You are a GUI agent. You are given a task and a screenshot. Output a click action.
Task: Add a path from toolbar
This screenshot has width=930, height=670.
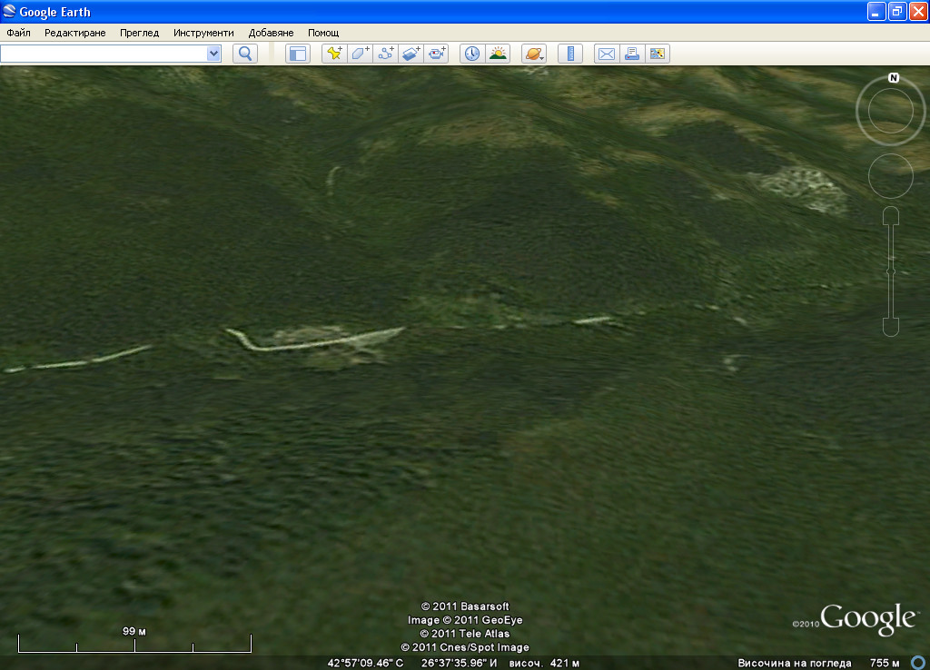point(385,54)
